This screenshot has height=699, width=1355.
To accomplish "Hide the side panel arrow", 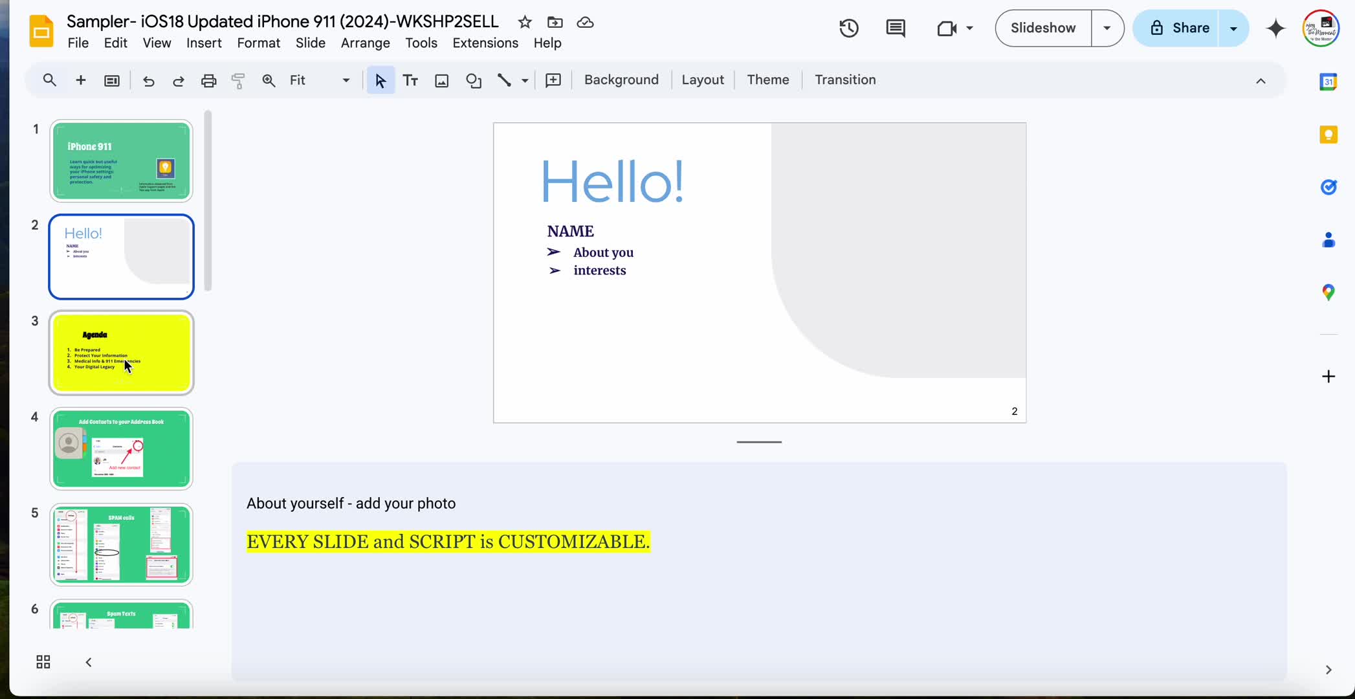I will (x=1328, y=670).
